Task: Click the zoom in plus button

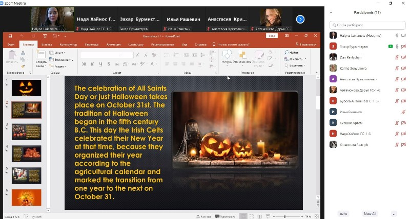Action: tap(302, 216)
